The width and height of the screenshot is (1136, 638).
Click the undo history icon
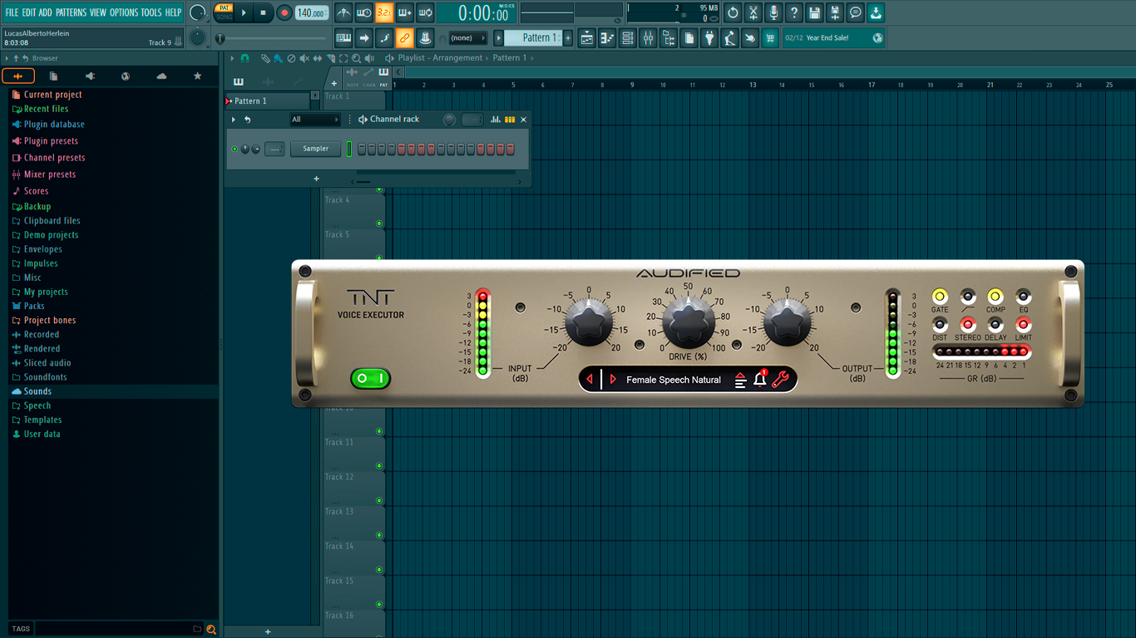(733, 12)
